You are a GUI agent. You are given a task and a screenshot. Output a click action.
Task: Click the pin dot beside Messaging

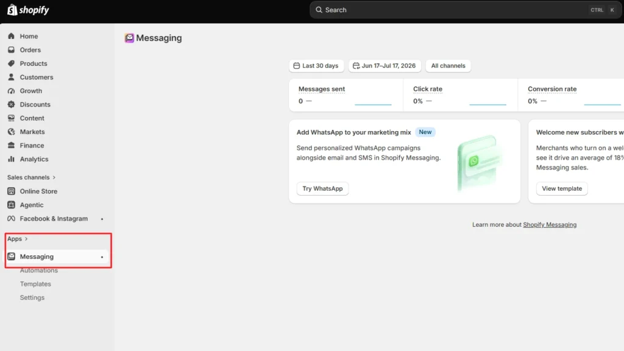point(102,257)
